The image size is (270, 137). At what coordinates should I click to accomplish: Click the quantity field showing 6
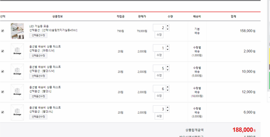point(159,89)
